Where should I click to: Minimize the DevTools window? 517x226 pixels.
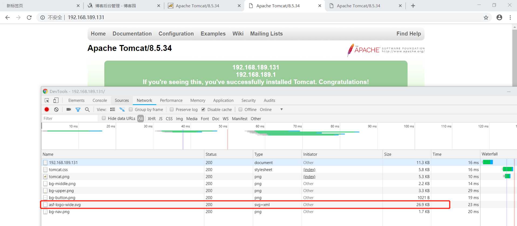(x=509, y=92)
